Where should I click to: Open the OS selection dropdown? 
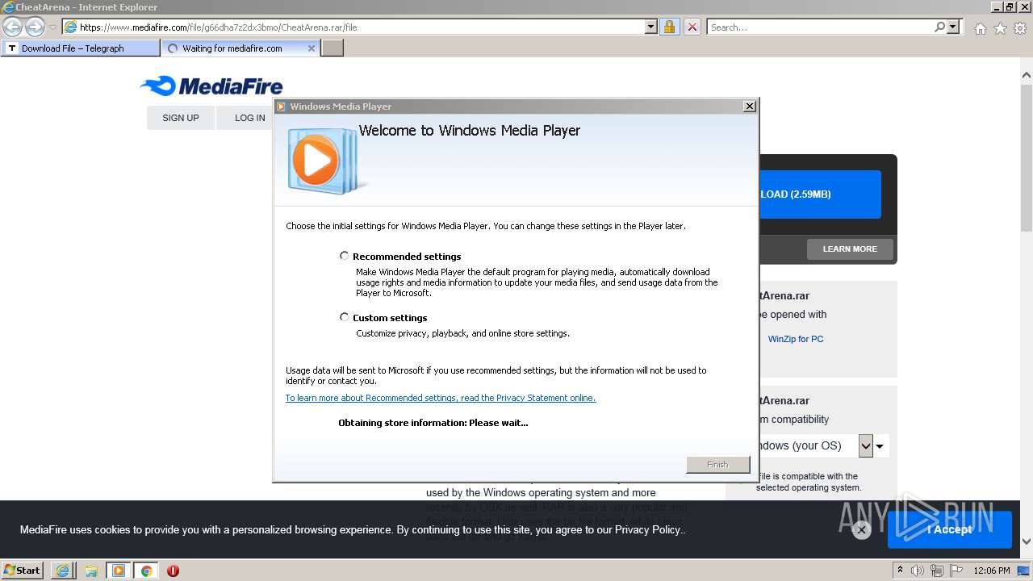[866, 445]
